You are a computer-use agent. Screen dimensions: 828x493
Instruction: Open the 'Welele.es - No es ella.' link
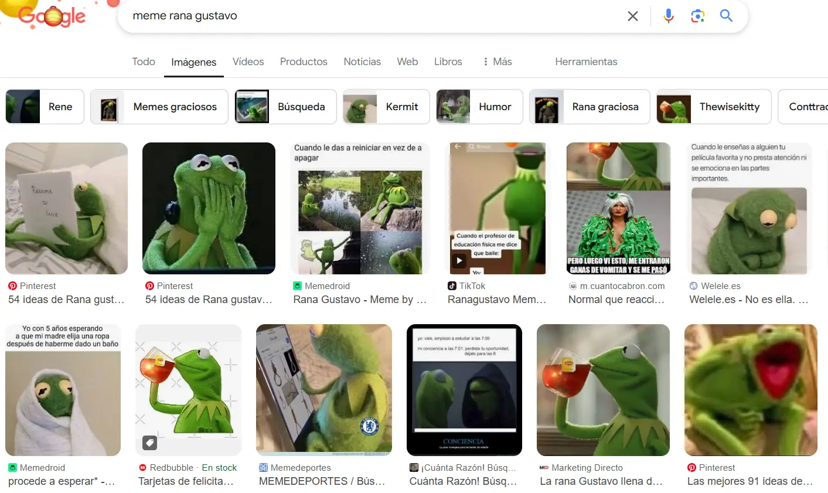click(749, 300)
